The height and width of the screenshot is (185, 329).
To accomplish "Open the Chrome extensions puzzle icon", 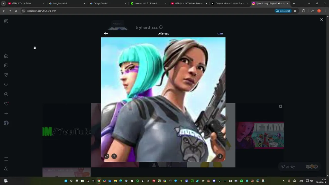I will pyautogui.click(x=304, y=11).
